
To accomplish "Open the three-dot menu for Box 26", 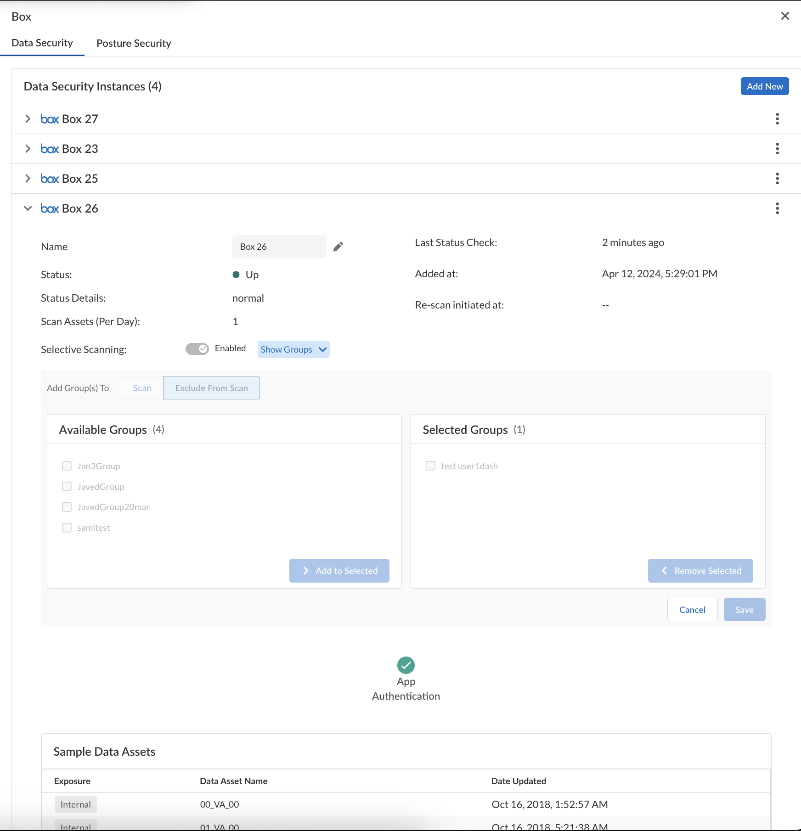I will (x=777, y=208).
